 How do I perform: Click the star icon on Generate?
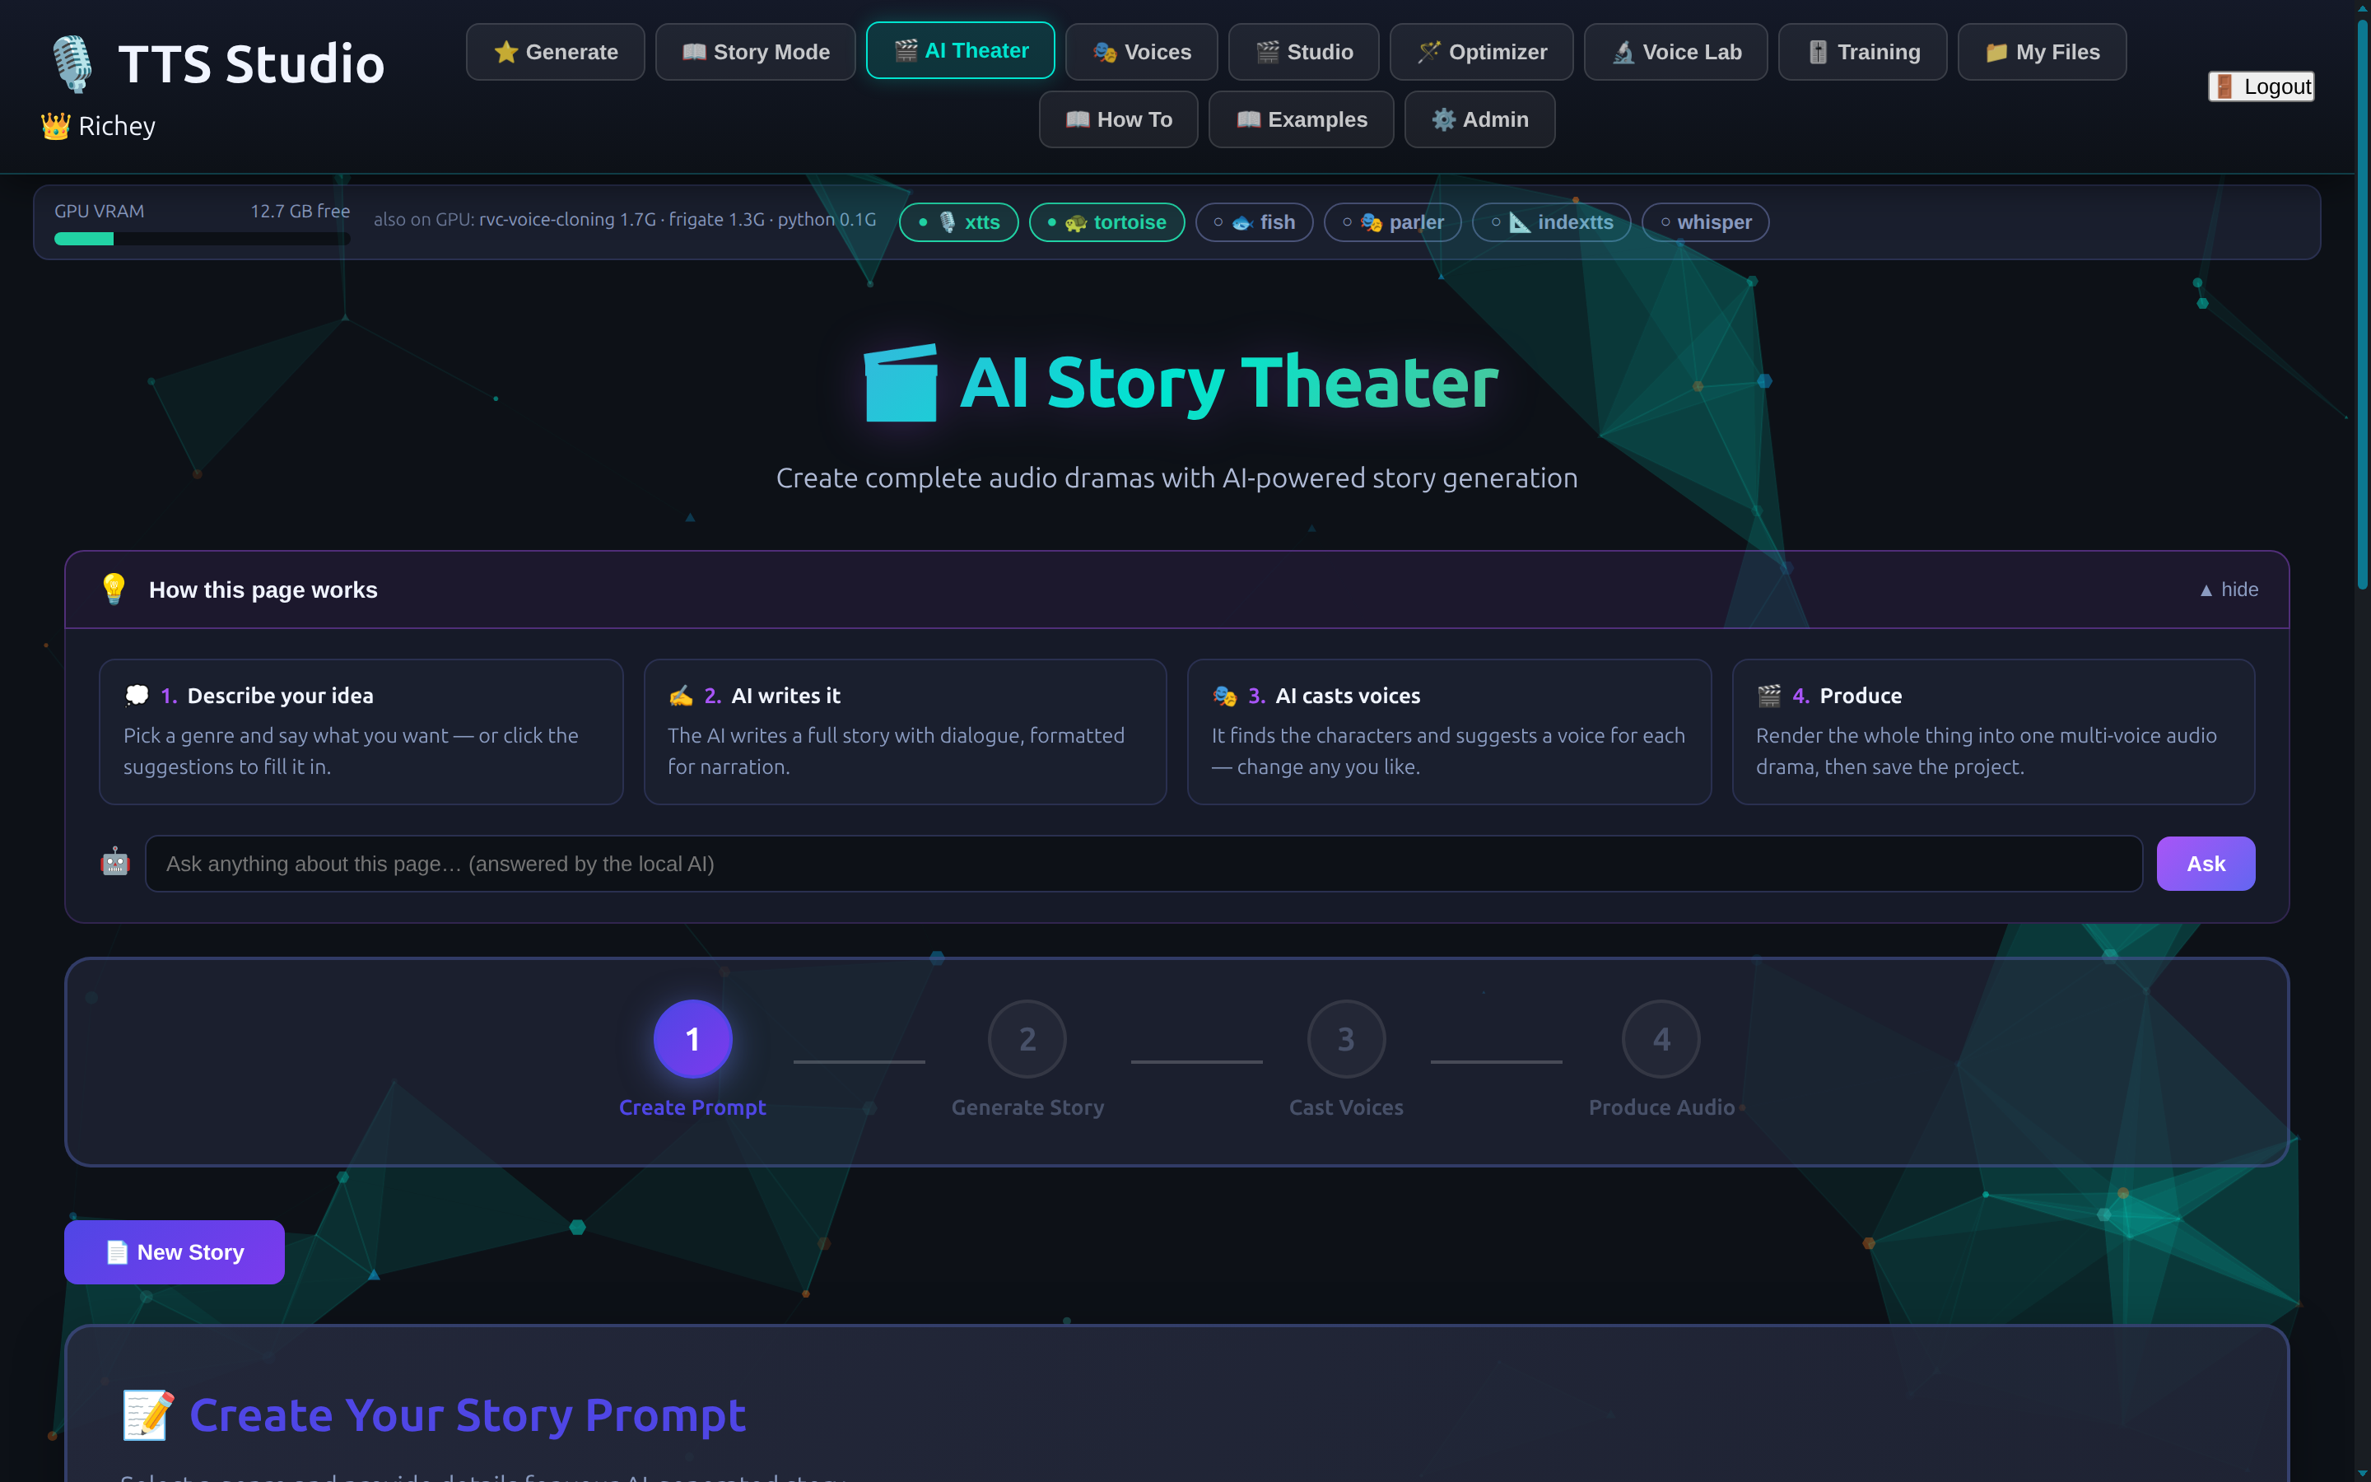point(505,52)
